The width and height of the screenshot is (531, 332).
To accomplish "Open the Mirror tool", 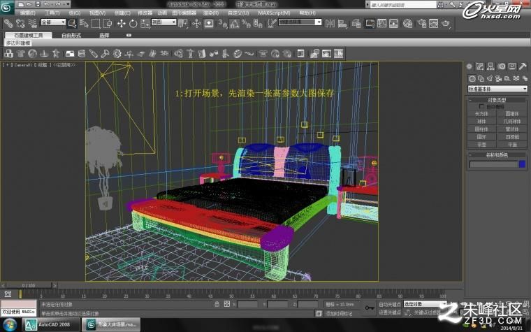I will click(x=330, y=23).
